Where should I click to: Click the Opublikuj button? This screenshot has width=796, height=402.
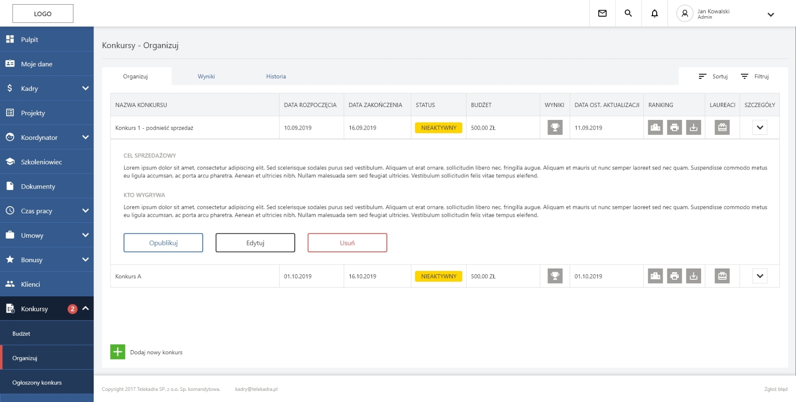163,243
